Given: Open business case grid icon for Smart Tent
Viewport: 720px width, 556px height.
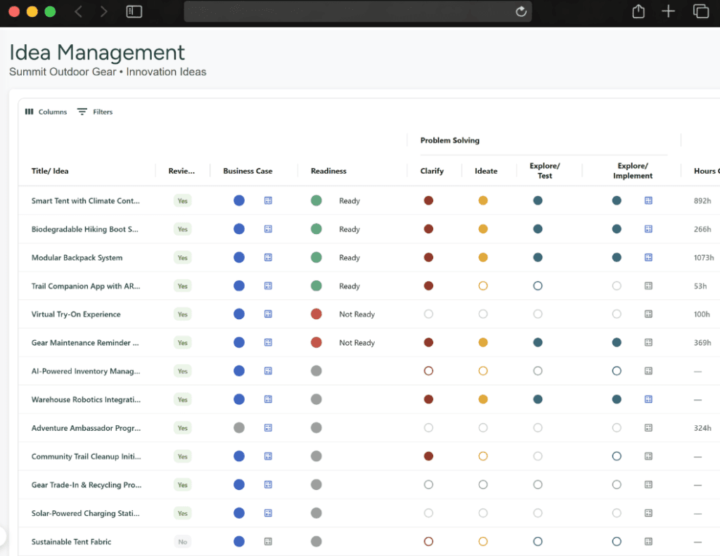Looking at the screenshot, I should (x=268, y=200).
